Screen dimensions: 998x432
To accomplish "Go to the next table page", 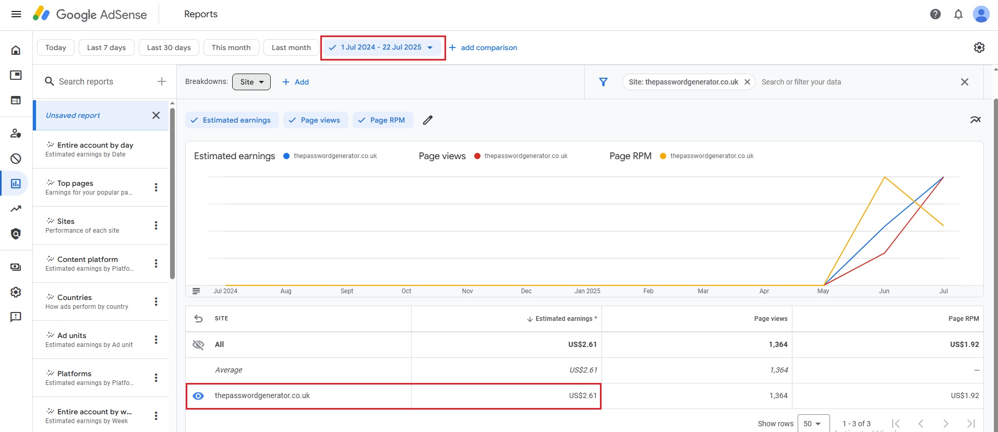I will [946, 424].
